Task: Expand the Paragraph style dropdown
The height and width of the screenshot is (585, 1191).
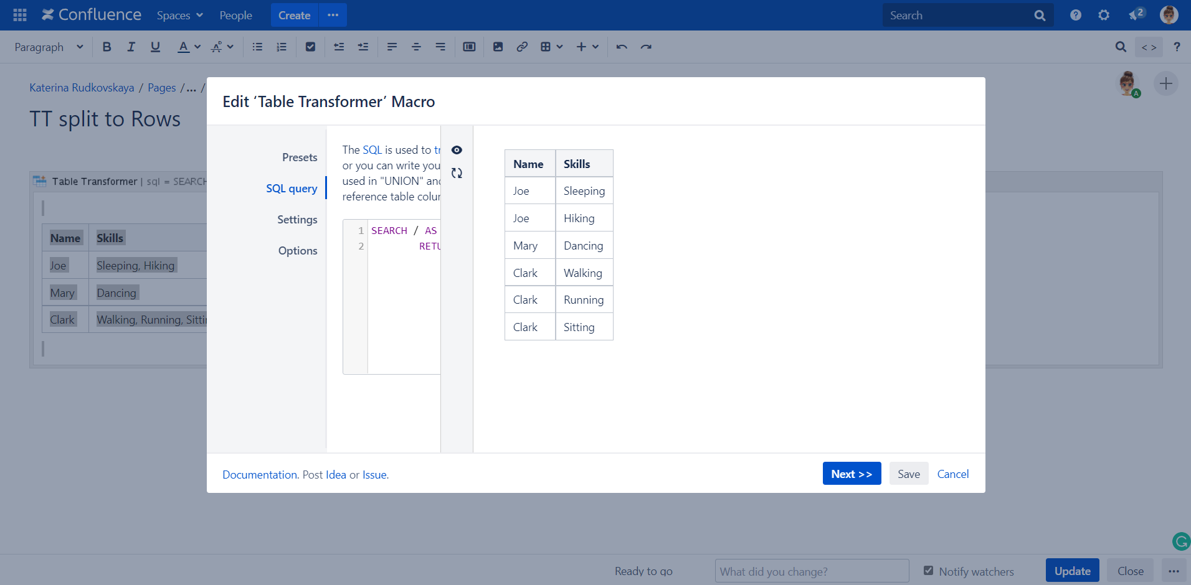Action: pos(49,47)
